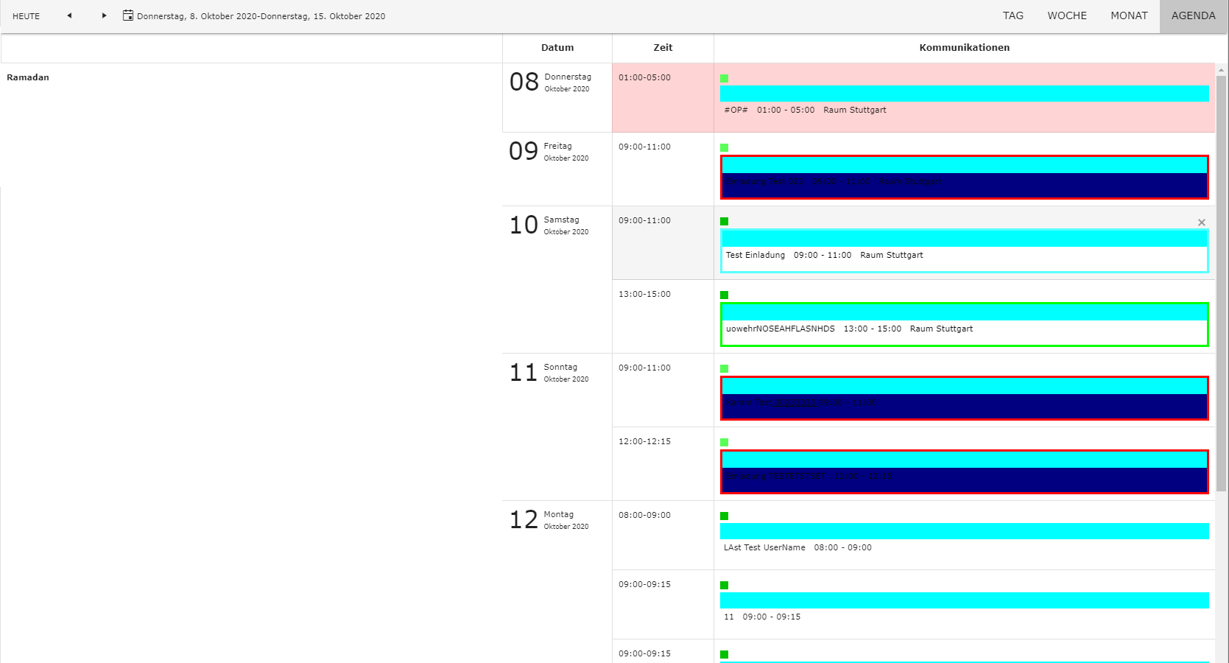
Task: Click the next period arrow
Action: click(x=104, y=15)
